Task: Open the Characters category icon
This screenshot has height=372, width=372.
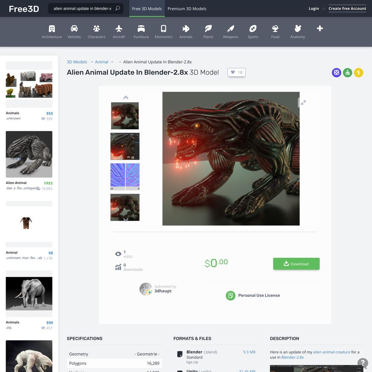Action: click(x=96, y=29)
